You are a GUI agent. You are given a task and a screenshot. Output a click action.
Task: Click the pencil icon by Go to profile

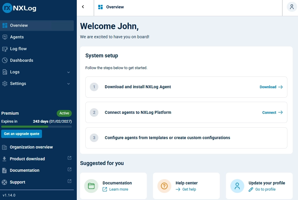coord(251,189)
